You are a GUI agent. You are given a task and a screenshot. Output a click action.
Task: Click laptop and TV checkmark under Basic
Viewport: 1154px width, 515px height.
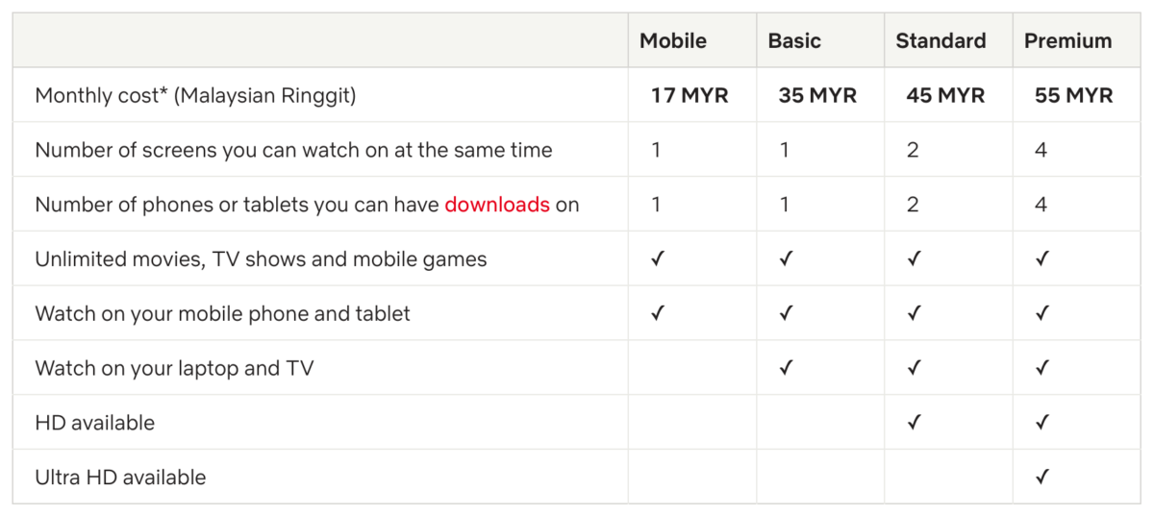point(786,367)
